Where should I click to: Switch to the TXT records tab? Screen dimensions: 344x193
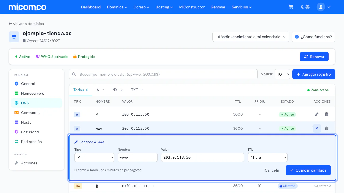coord(137,90)
